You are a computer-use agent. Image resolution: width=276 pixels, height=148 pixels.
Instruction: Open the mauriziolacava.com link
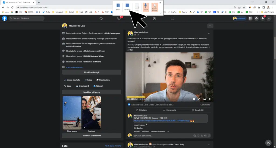point(75,67)
